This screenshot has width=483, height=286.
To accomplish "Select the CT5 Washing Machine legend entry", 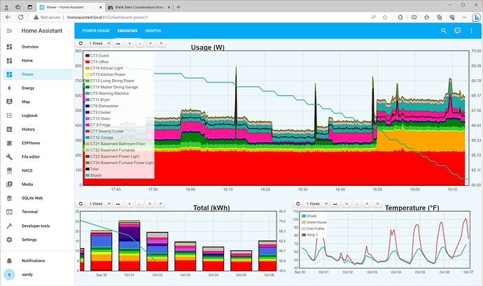I will point(110,93).
